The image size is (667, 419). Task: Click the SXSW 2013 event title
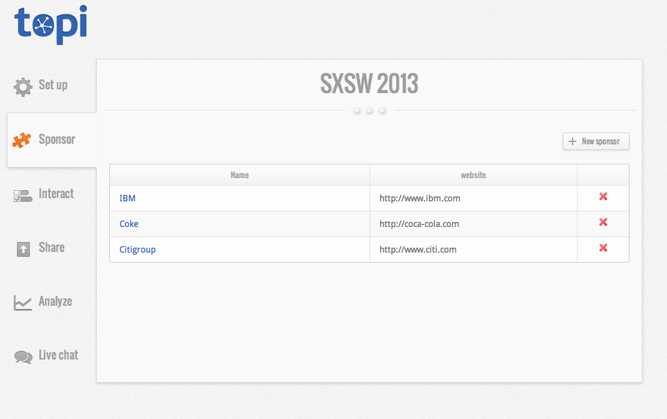click(369, 84)
